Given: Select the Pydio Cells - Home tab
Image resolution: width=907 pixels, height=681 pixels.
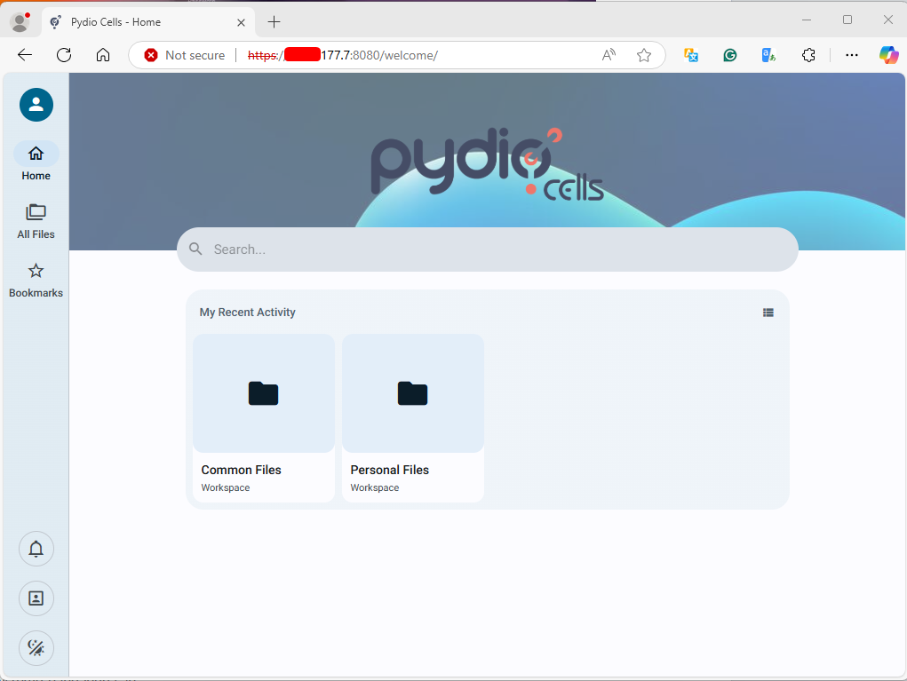Looking at the screenshot, I should pyautogui.click(x=148, y=22).
